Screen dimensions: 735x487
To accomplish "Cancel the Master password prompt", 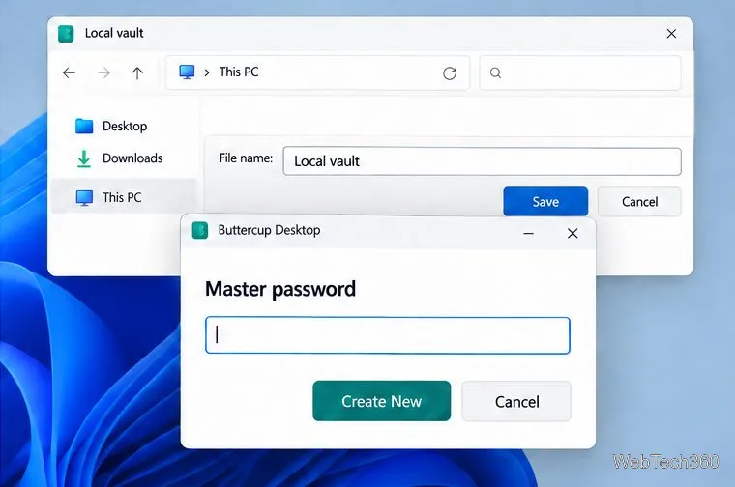I will pos(516,401).
